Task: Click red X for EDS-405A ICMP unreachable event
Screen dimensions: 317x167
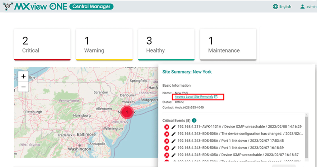Action: point(167,155)
